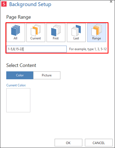
Task: Click inside the page range text field
Action: [37, 49]
